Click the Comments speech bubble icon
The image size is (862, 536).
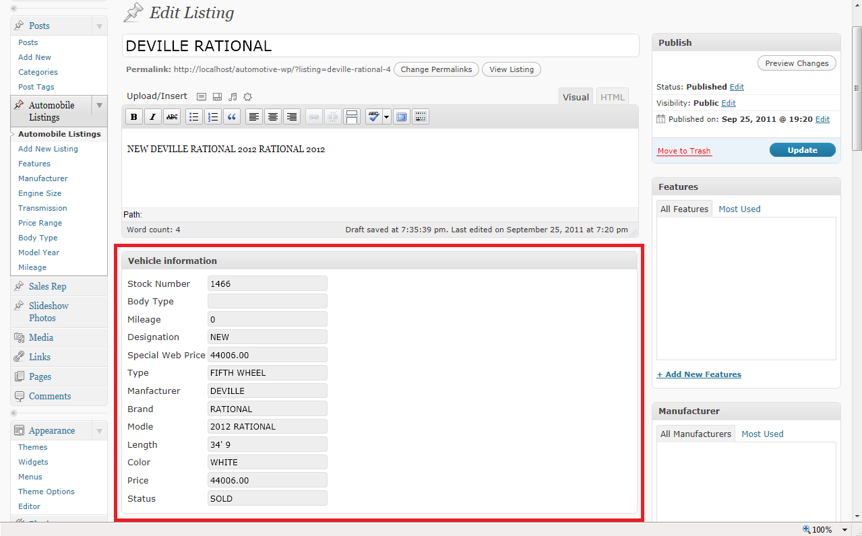pos(20,396)
